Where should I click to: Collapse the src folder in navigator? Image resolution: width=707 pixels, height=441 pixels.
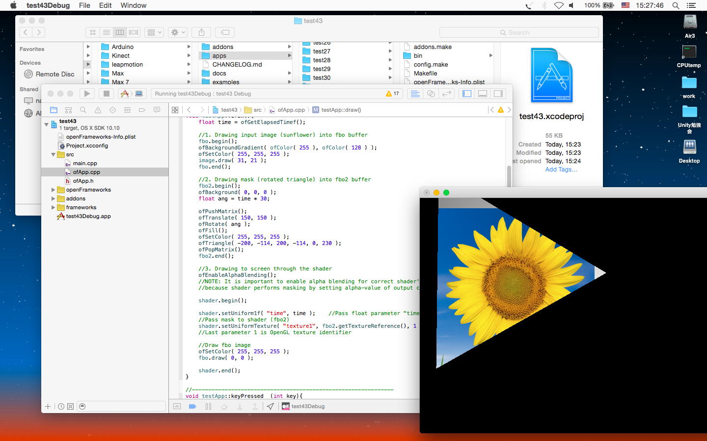53,154
